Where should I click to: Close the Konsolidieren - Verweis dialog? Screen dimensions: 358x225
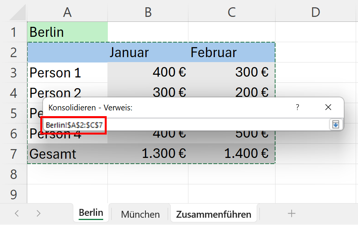[x=328, y=108]
